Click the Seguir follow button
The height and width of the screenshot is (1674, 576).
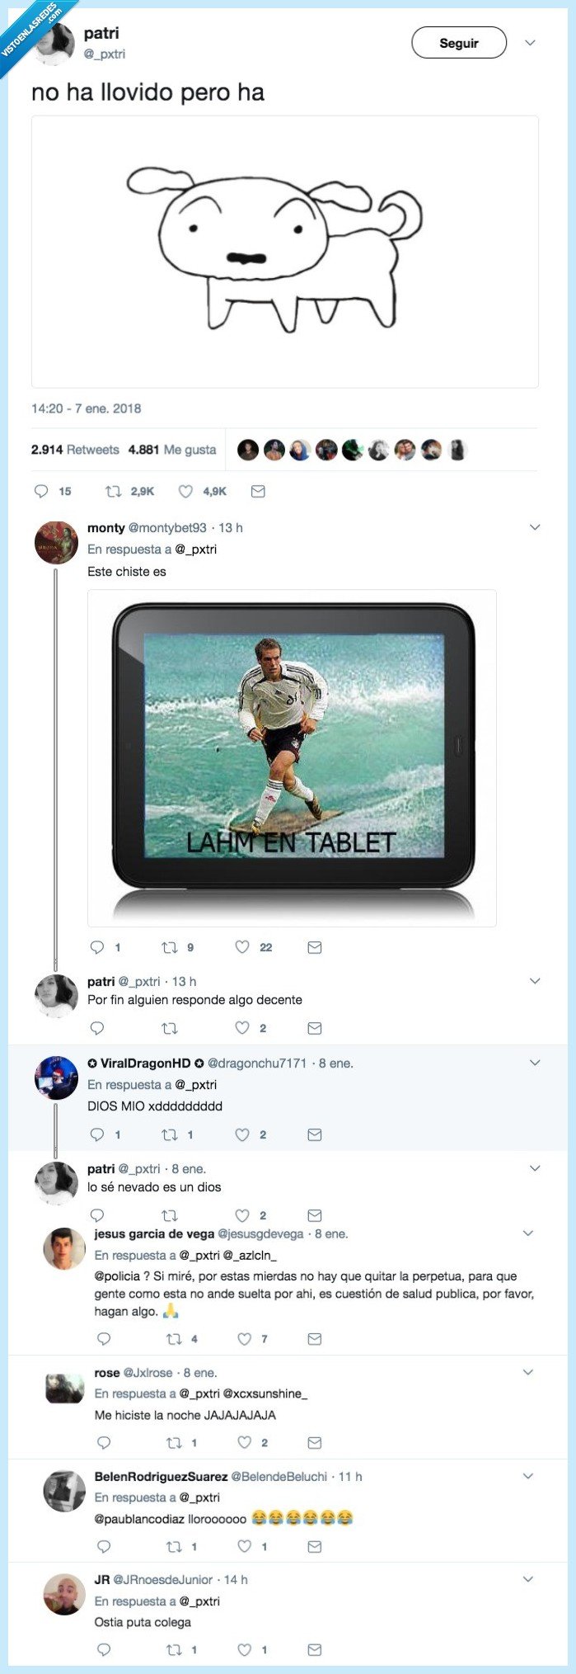tap(458, 43)
